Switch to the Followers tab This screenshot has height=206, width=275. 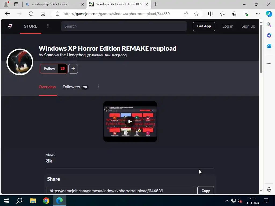(x=75, y=87)
